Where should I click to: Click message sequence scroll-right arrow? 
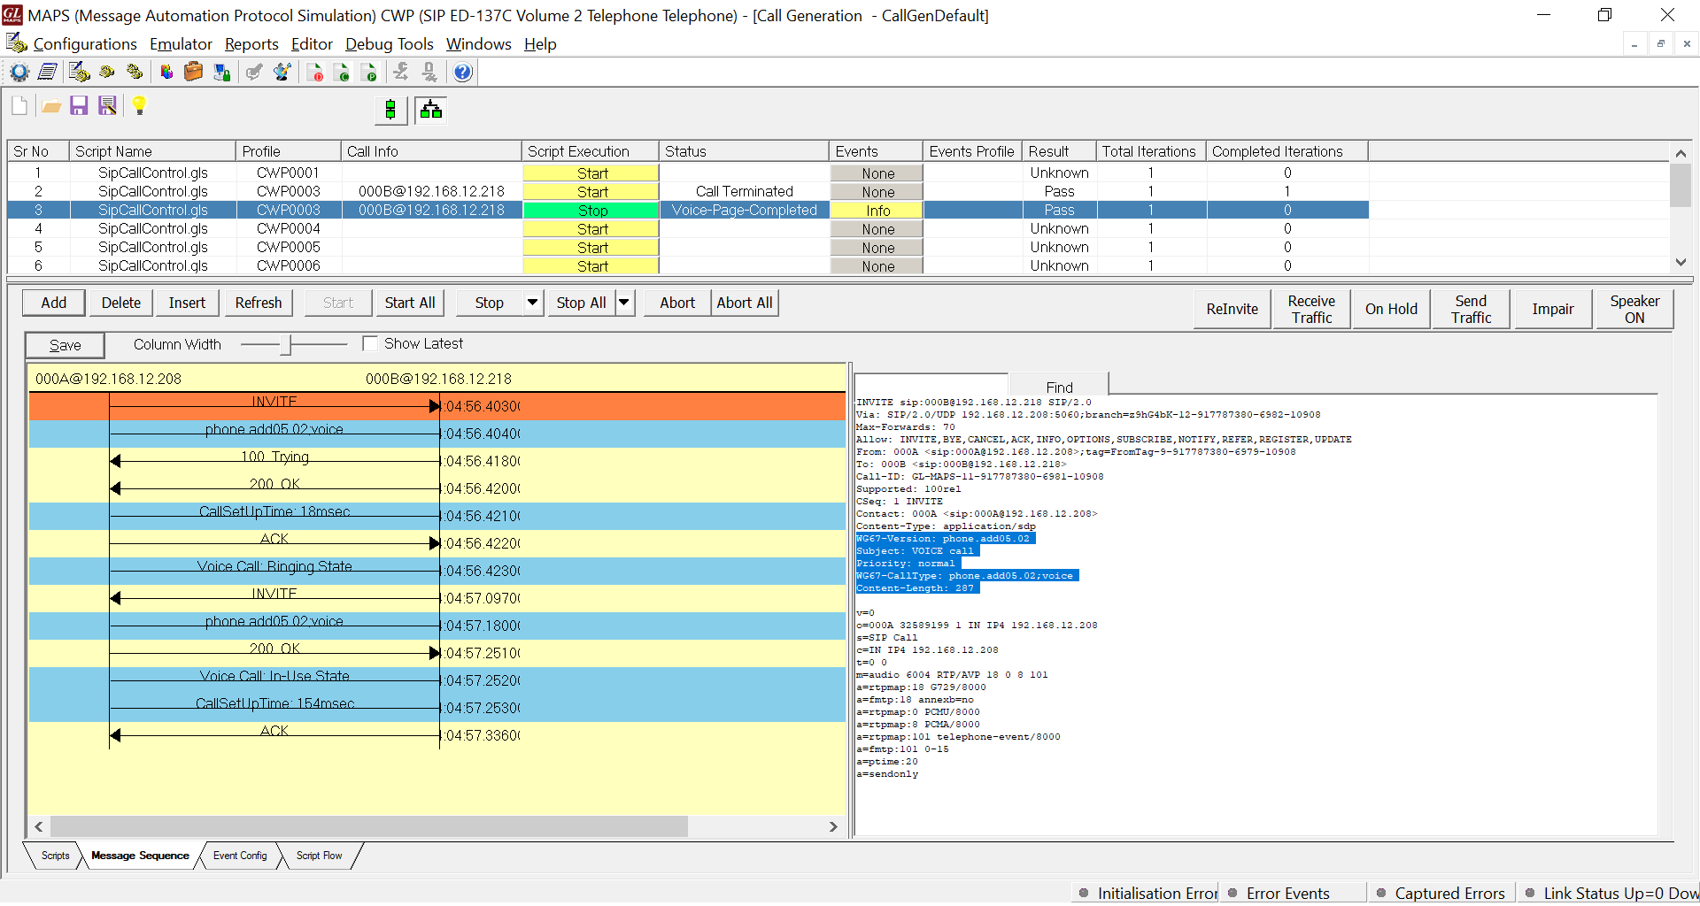(x=833, y=826)
